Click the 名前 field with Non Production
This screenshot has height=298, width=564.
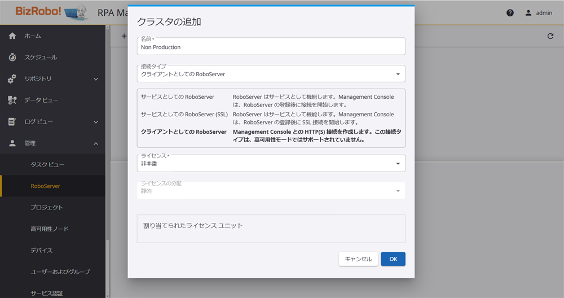(271, 46)
